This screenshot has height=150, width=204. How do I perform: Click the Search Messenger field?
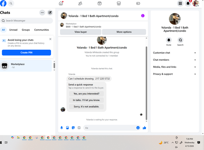click(x=27, y=21)
